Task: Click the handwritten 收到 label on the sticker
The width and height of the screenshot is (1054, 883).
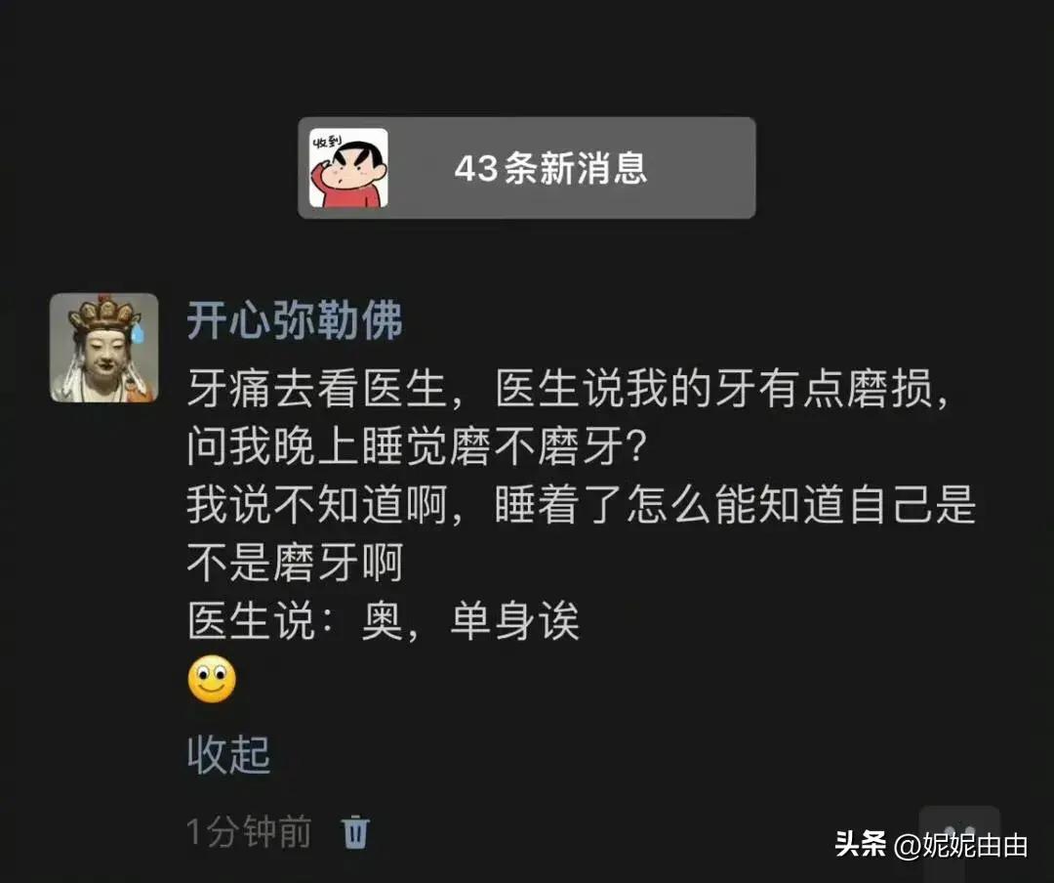Action: [327, 142]
